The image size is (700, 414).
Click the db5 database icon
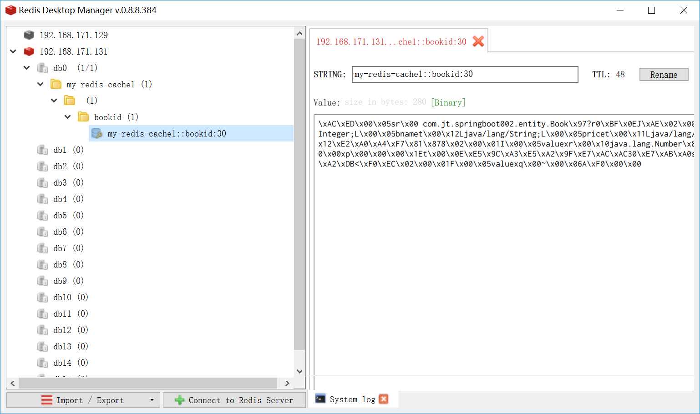(42, 215)
